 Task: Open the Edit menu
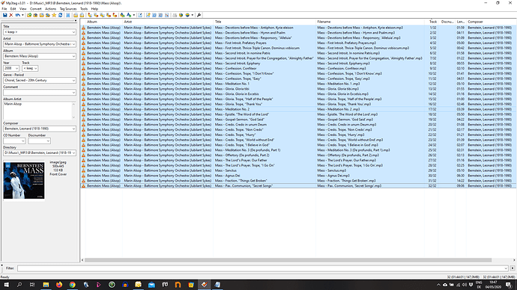pyautogui.click(x=13, y=9)
